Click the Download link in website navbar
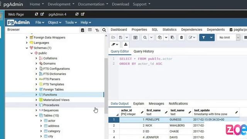The height and width of the screenshot is (139, 247). click(120, 4)
